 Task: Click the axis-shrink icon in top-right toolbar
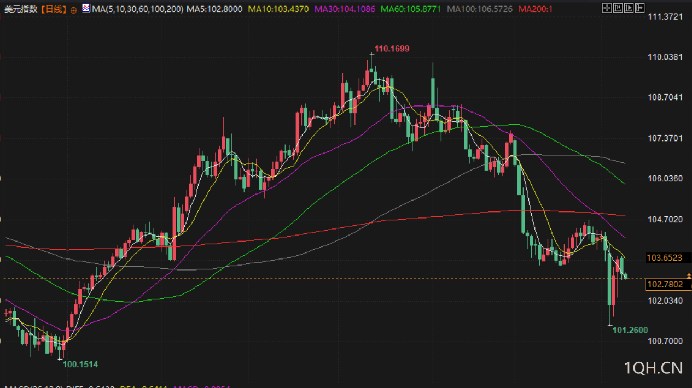pyautogui.click(x=618, y=8)
